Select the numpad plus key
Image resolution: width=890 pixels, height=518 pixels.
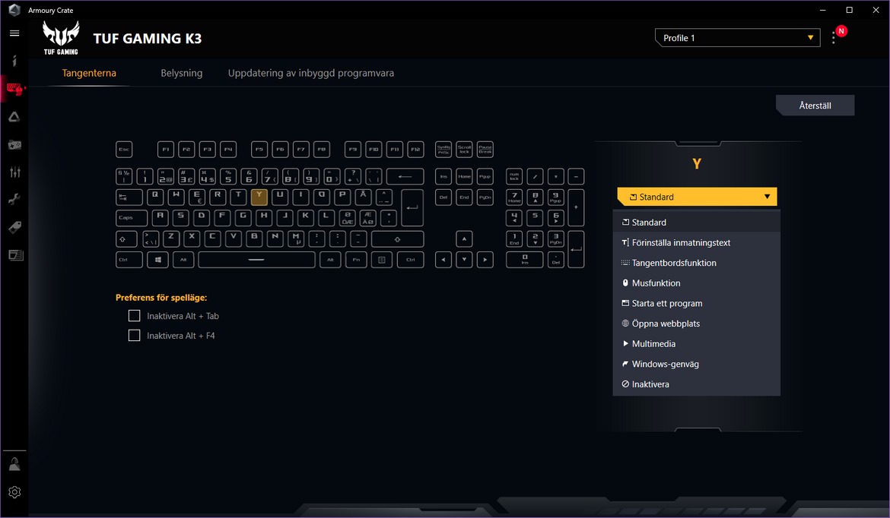click(576, 207)
